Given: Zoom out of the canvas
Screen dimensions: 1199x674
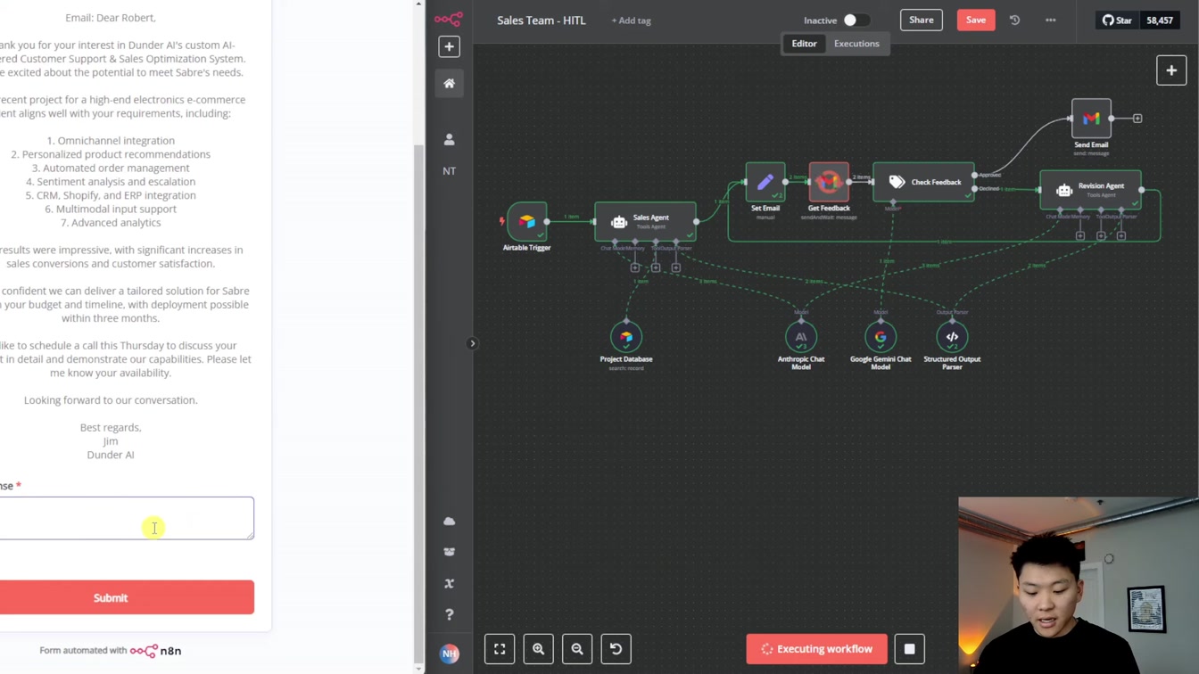Looking at the screenshot, I should (577, 649).
